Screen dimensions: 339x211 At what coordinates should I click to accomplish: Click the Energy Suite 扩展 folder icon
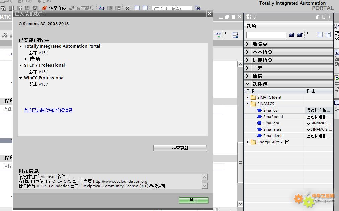tap(253, 142)
